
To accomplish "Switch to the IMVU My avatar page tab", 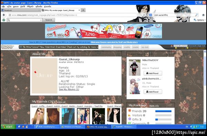I will (61, 10).
